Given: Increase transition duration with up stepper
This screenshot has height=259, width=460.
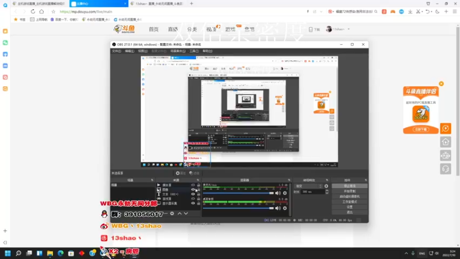Looking at the screenshot, I should pos(327,191).
